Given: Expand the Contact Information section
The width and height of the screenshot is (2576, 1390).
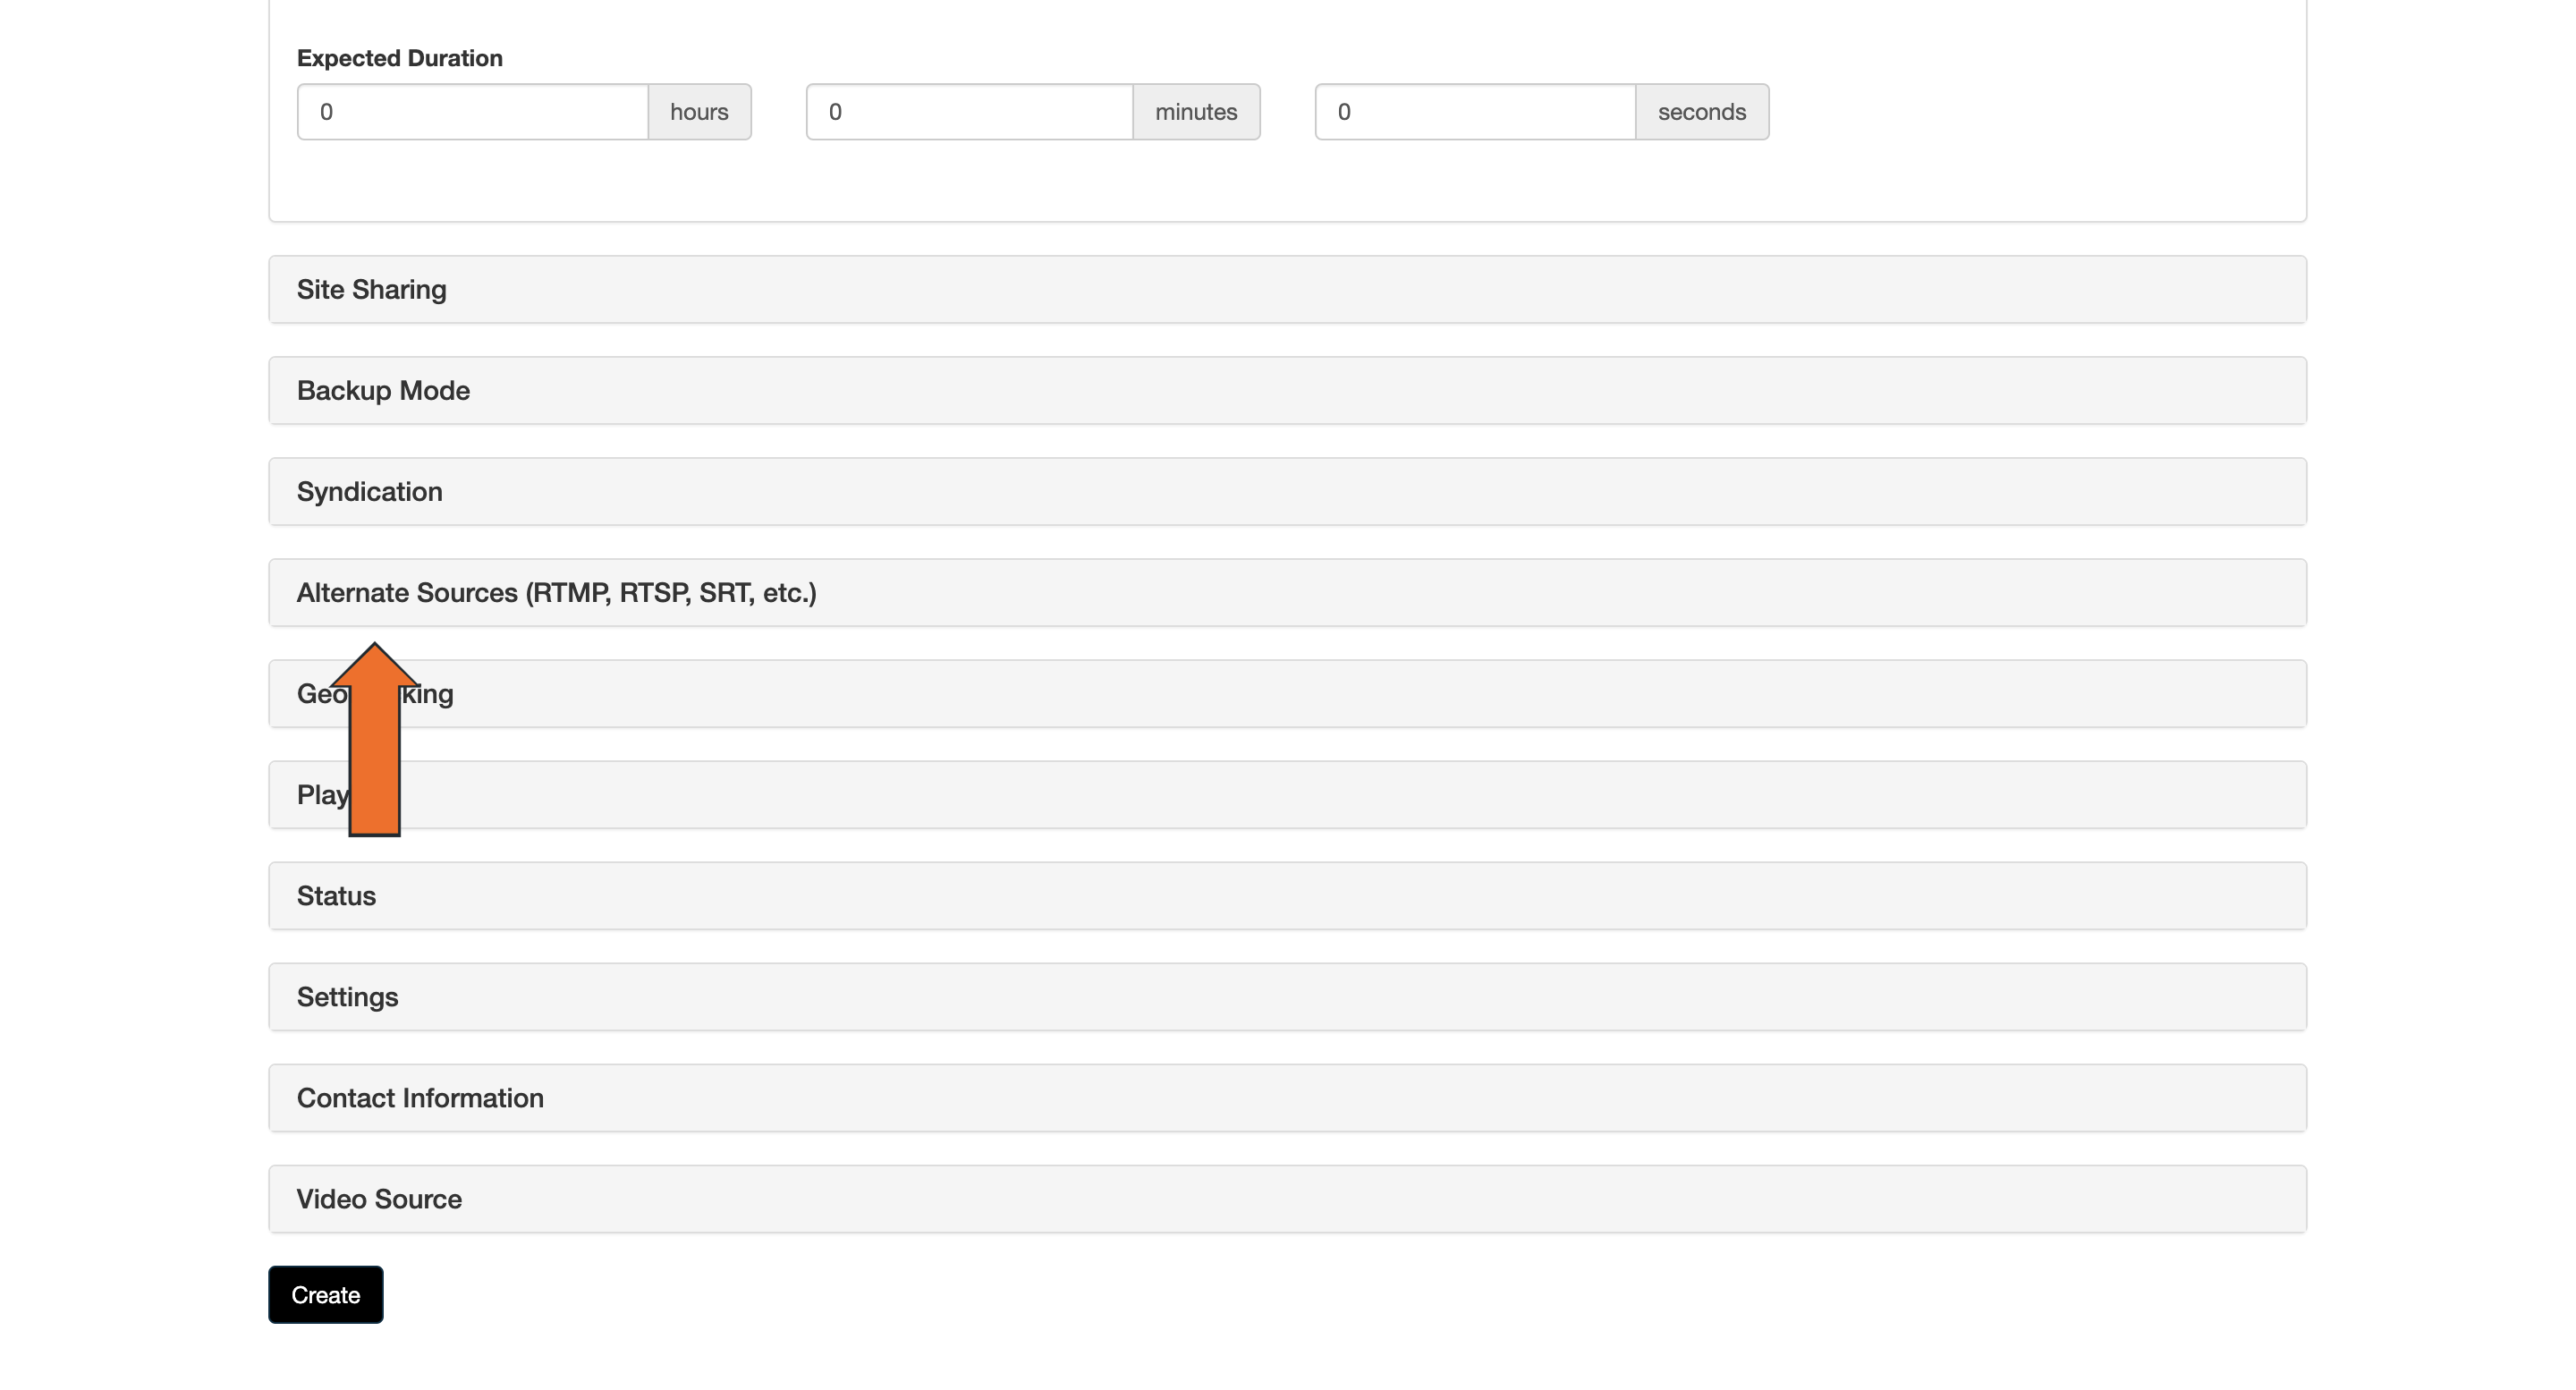Looking at the screenshot, I should (x=1287, y=1097).
